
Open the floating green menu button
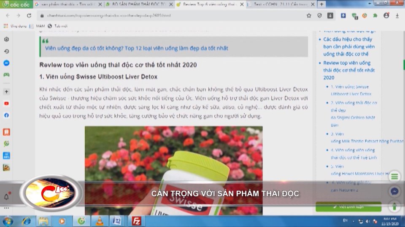394,176
